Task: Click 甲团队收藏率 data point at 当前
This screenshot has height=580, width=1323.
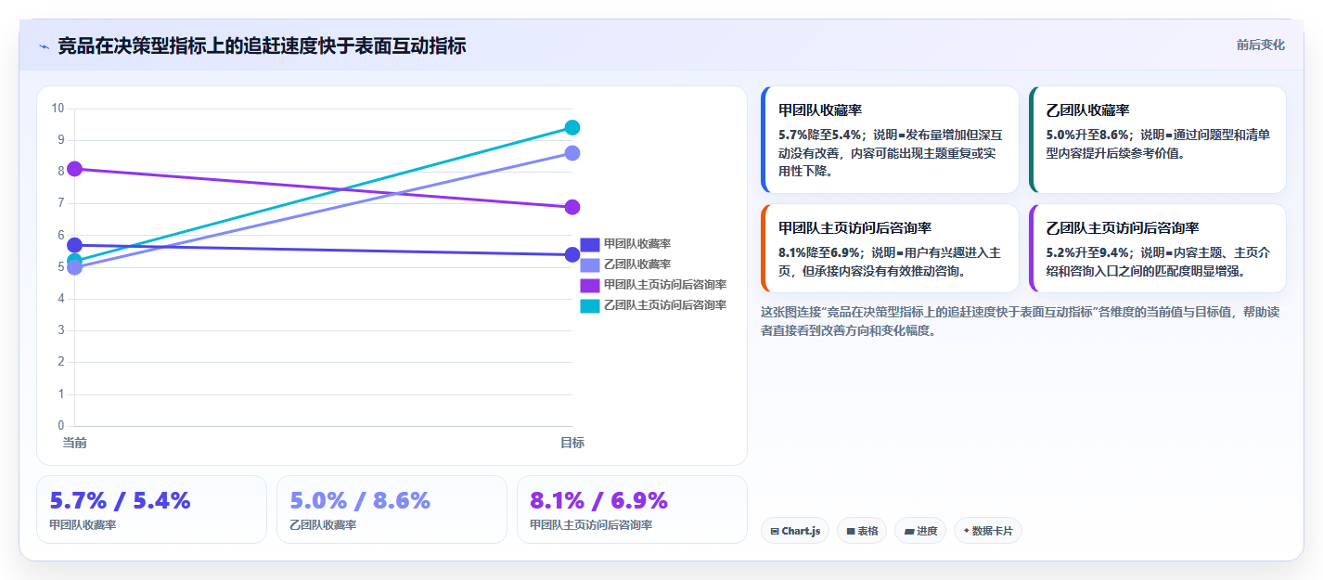Action: click(x=75, y=245)
